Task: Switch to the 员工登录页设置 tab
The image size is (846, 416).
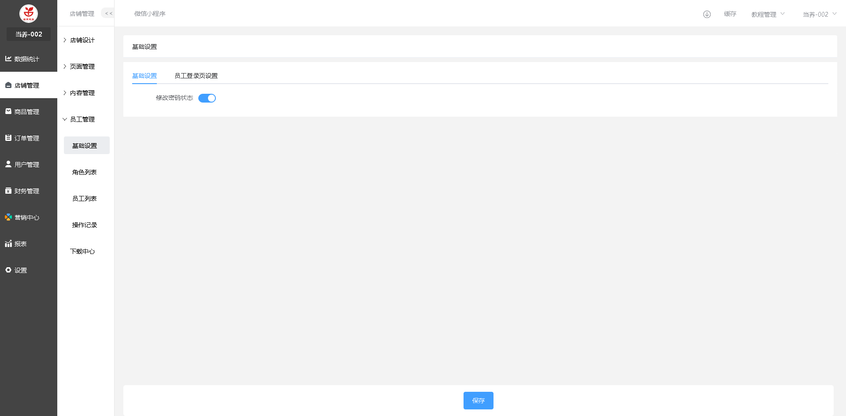Action: pyautogui.click(x=196, y=76)
